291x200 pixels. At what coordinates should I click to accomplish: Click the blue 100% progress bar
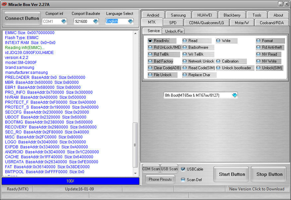pyautogui.click(x=71, y=181)
